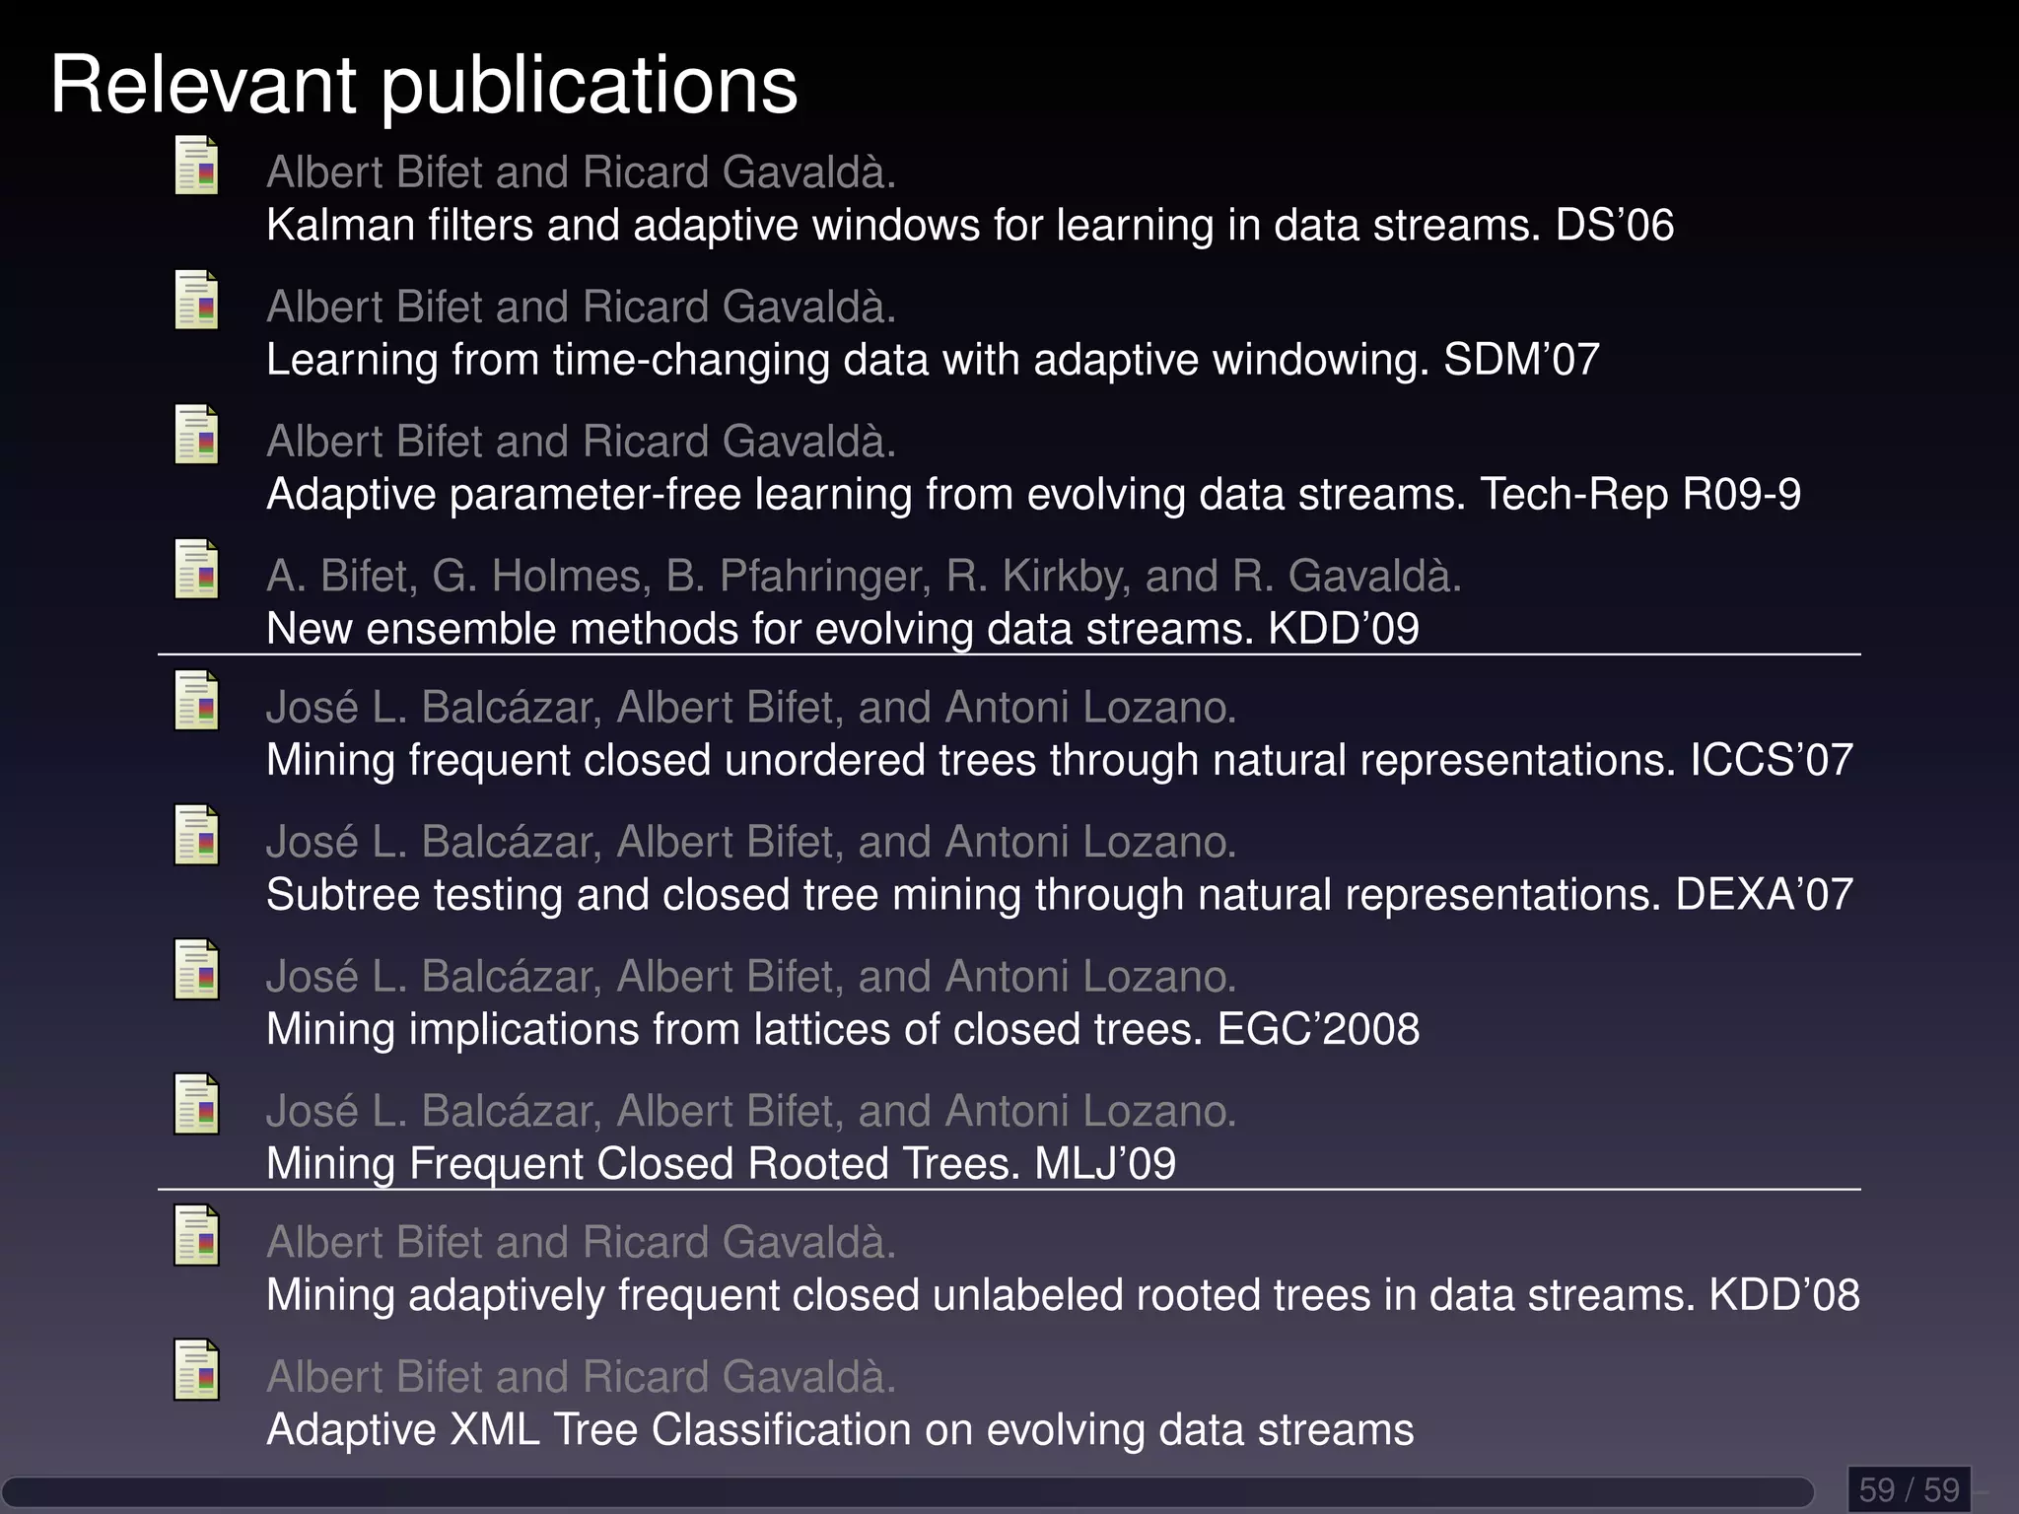Click document icon beside KDD'08 paper

pos(196,1235)
